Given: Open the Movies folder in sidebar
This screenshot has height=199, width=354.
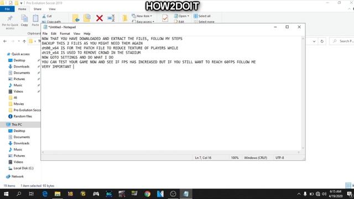Looking at the screenshot, I should 19,104.
